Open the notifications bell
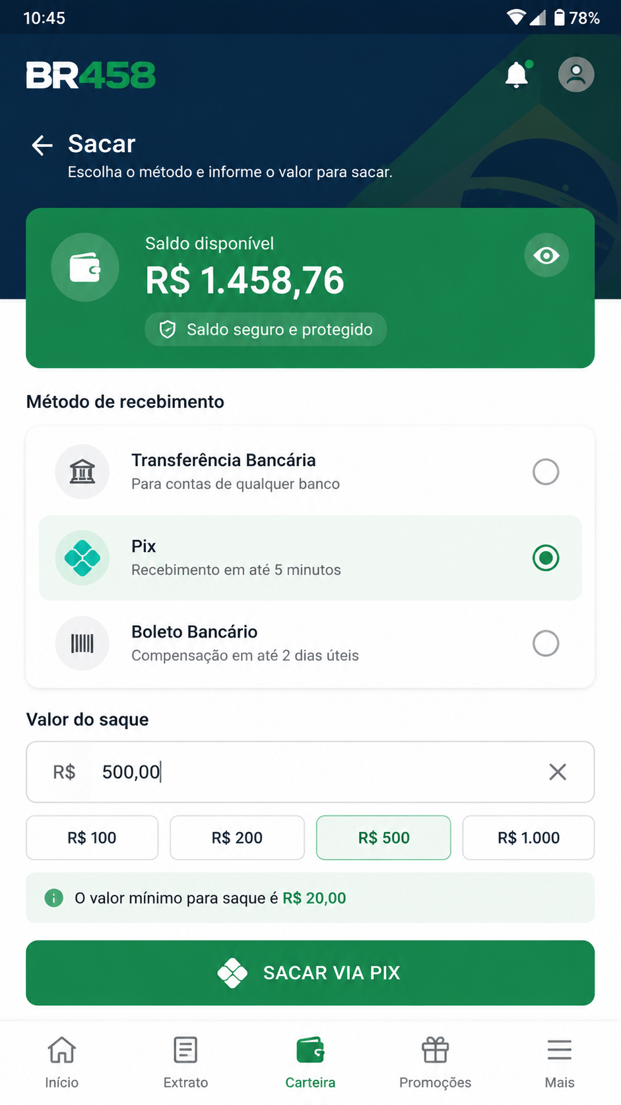This screenshot has height=1105, width=621. (x=517, y=75)
